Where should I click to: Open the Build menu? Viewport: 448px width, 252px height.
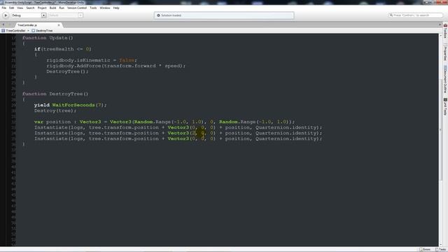53,8
